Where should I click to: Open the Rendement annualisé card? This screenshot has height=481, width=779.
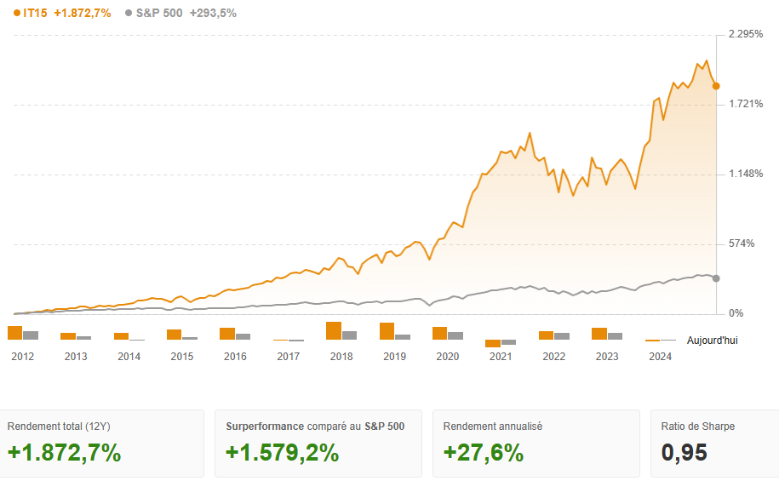536,443
